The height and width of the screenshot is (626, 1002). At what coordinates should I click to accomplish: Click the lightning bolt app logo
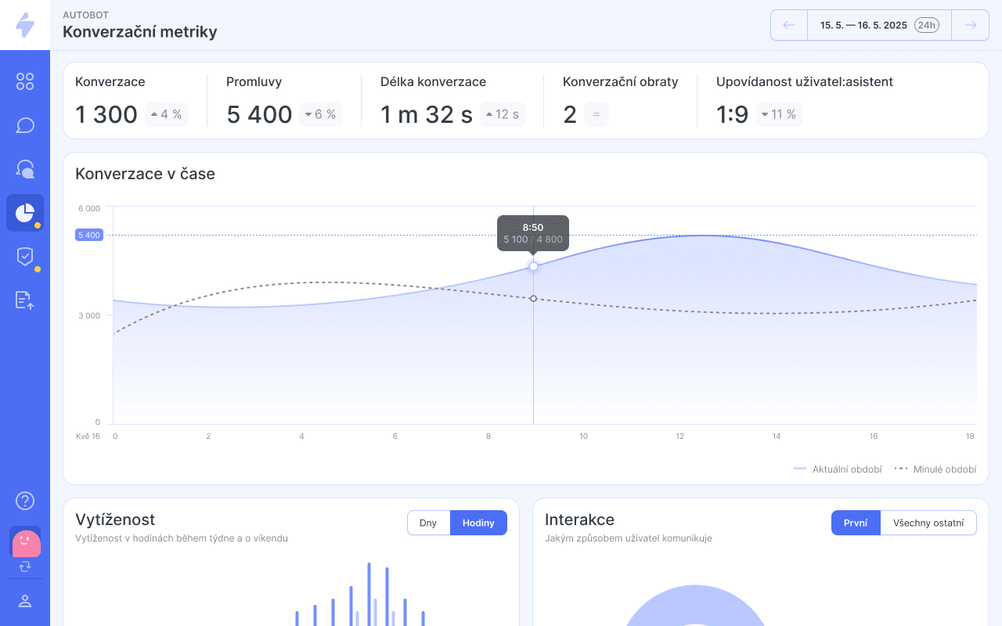coord(25,25)
